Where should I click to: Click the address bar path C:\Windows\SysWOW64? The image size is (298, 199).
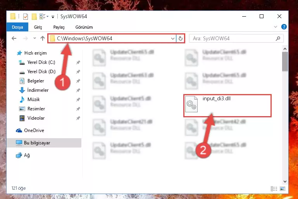[x=84, y=39]
